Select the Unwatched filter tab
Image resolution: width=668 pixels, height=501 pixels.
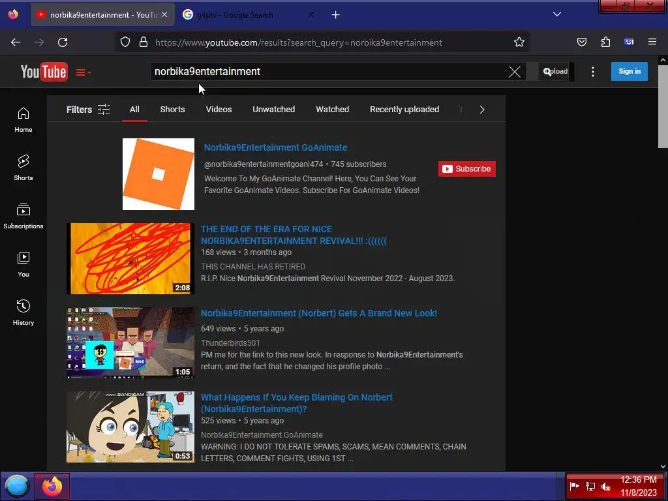273,110
